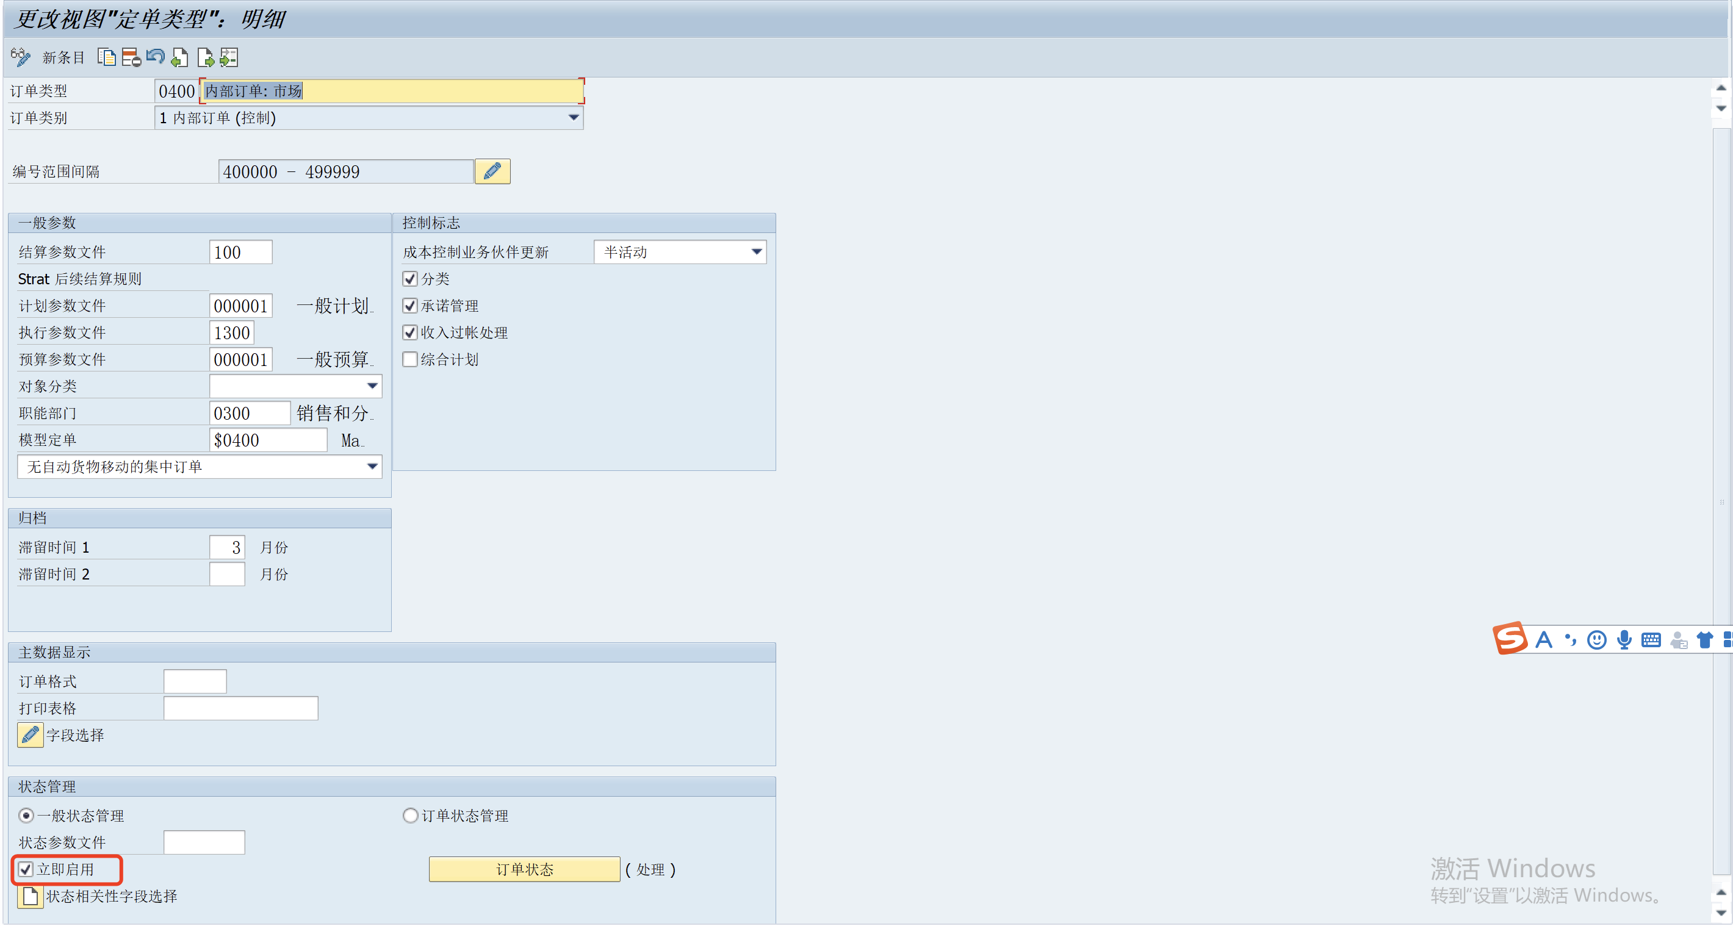Select 订单状态管理 radio button
Screen dimensions: 1733x926
(x=409, y=815)
